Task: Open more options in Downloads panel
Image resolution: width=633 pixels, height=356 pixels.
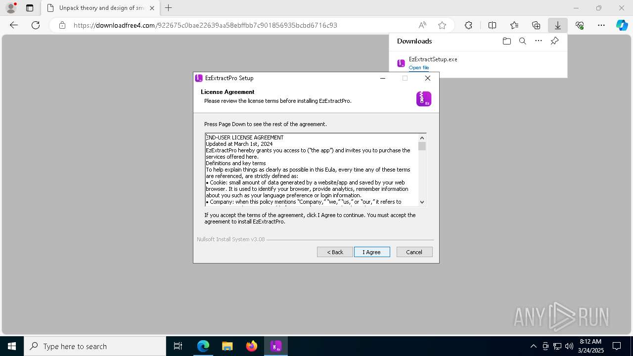Action: click(539, 41)
